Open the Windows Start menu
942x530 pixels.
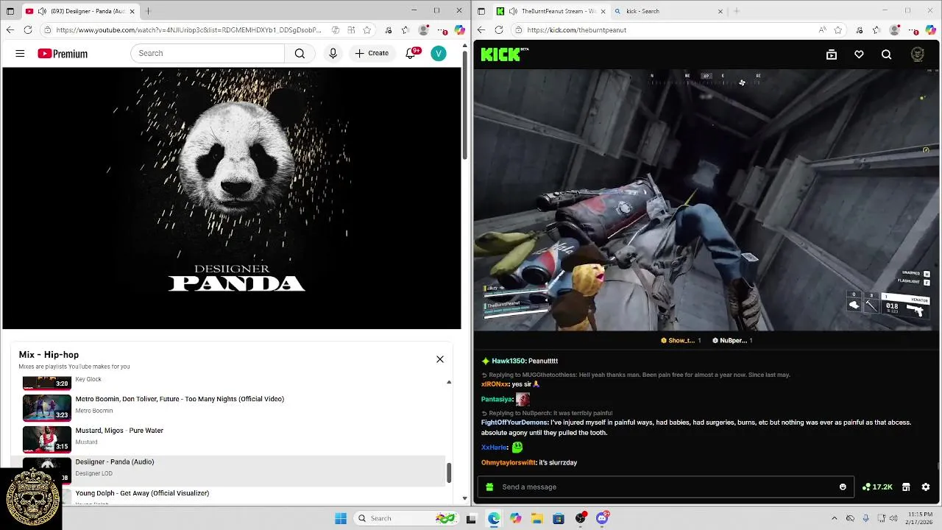(x=341, y=518)
